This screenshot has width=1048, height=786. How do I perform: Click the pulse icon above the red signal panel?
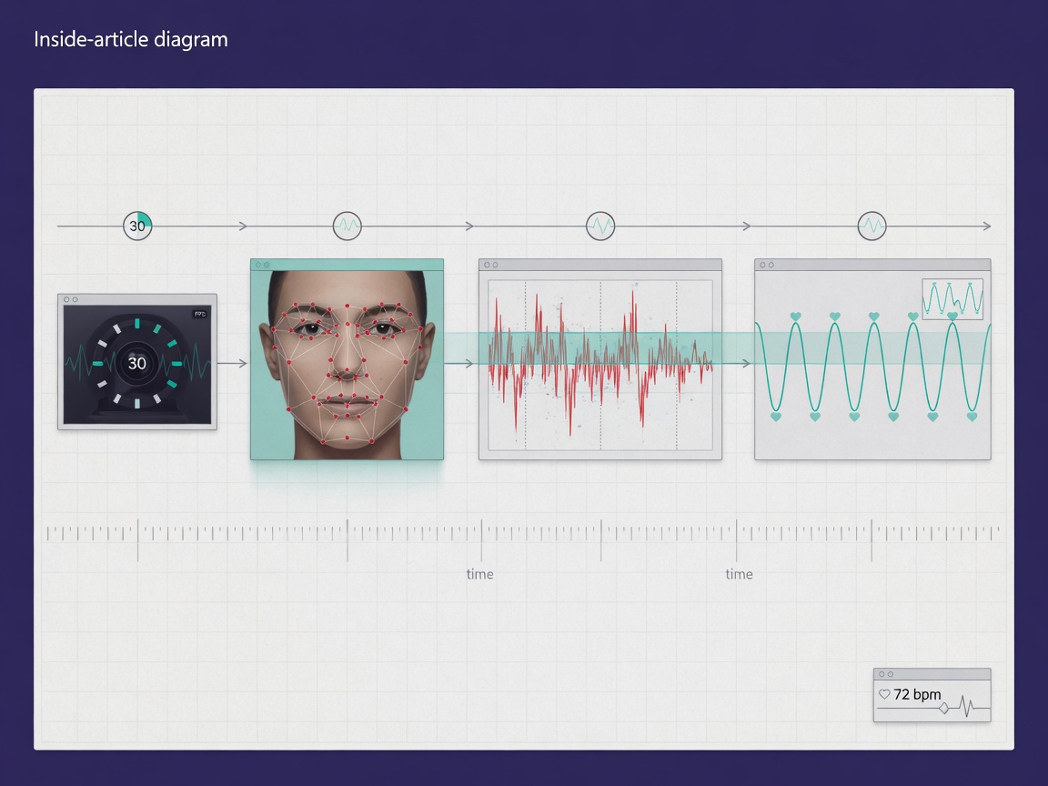[x=600, y=226]
